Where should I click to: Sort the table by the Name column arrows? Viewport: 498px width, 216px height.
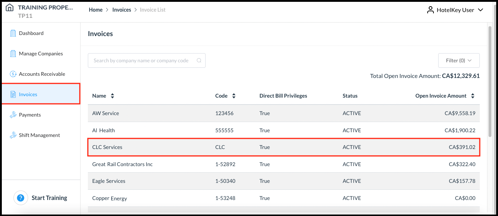(x=112, y=95)
